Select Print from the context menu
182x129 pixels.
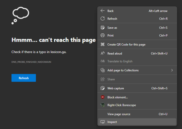[137, 35]
